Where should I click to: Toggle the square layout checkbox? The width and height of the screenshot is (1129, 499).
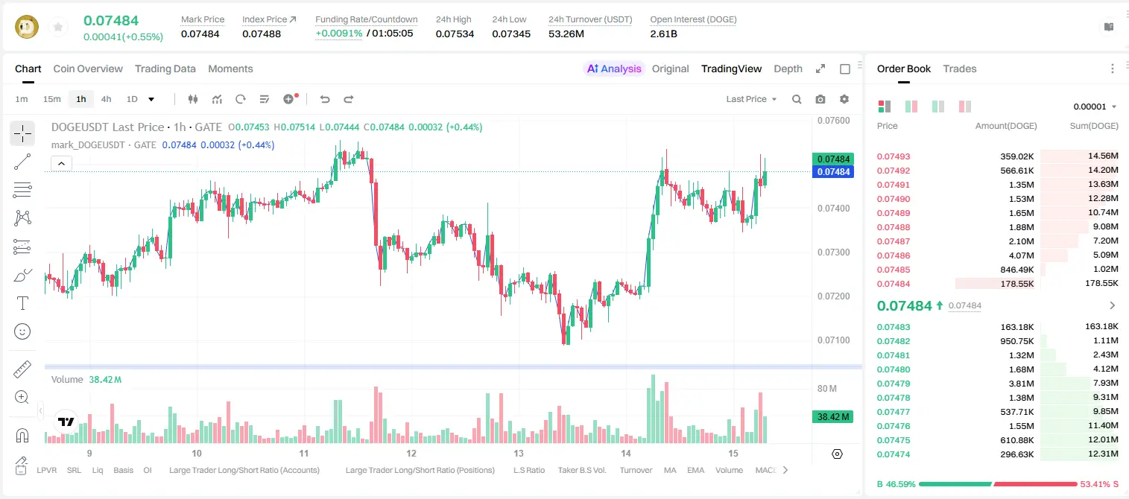click(845, 69)
